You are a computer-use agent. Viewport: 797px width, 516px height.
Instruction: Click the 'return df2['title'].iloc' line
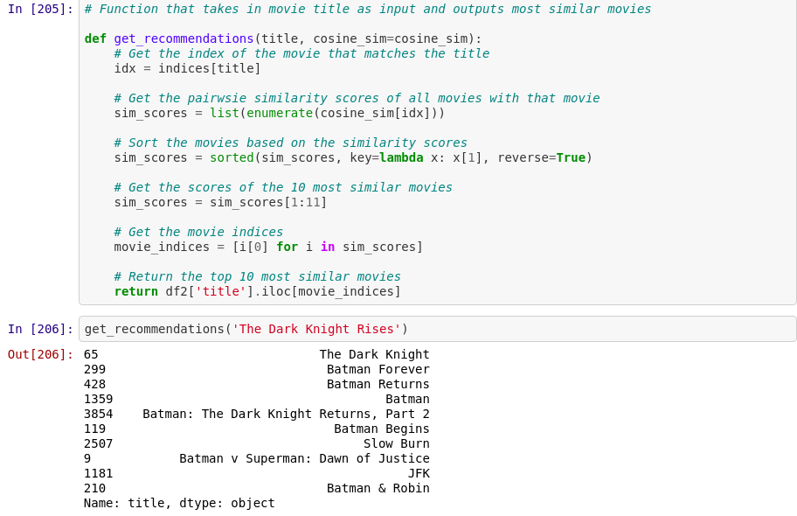click(x=257, y=291)
